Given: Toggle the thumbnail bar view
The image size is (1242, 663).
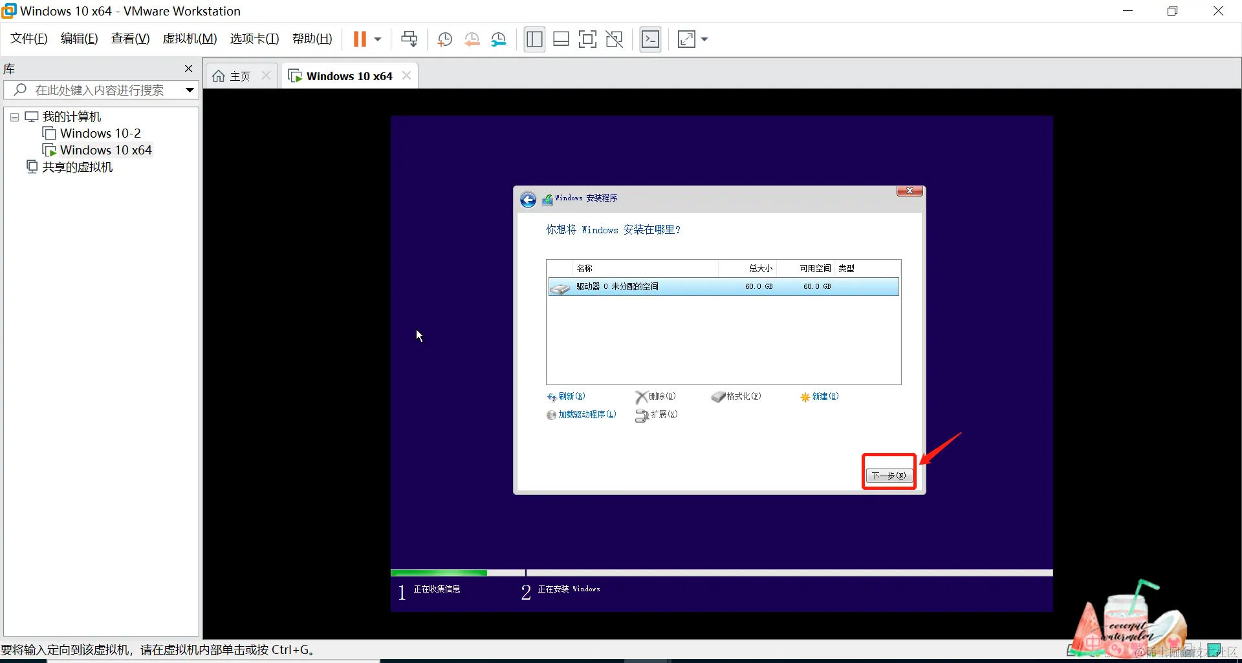Looking at the screenshot, I should (561, 39).
